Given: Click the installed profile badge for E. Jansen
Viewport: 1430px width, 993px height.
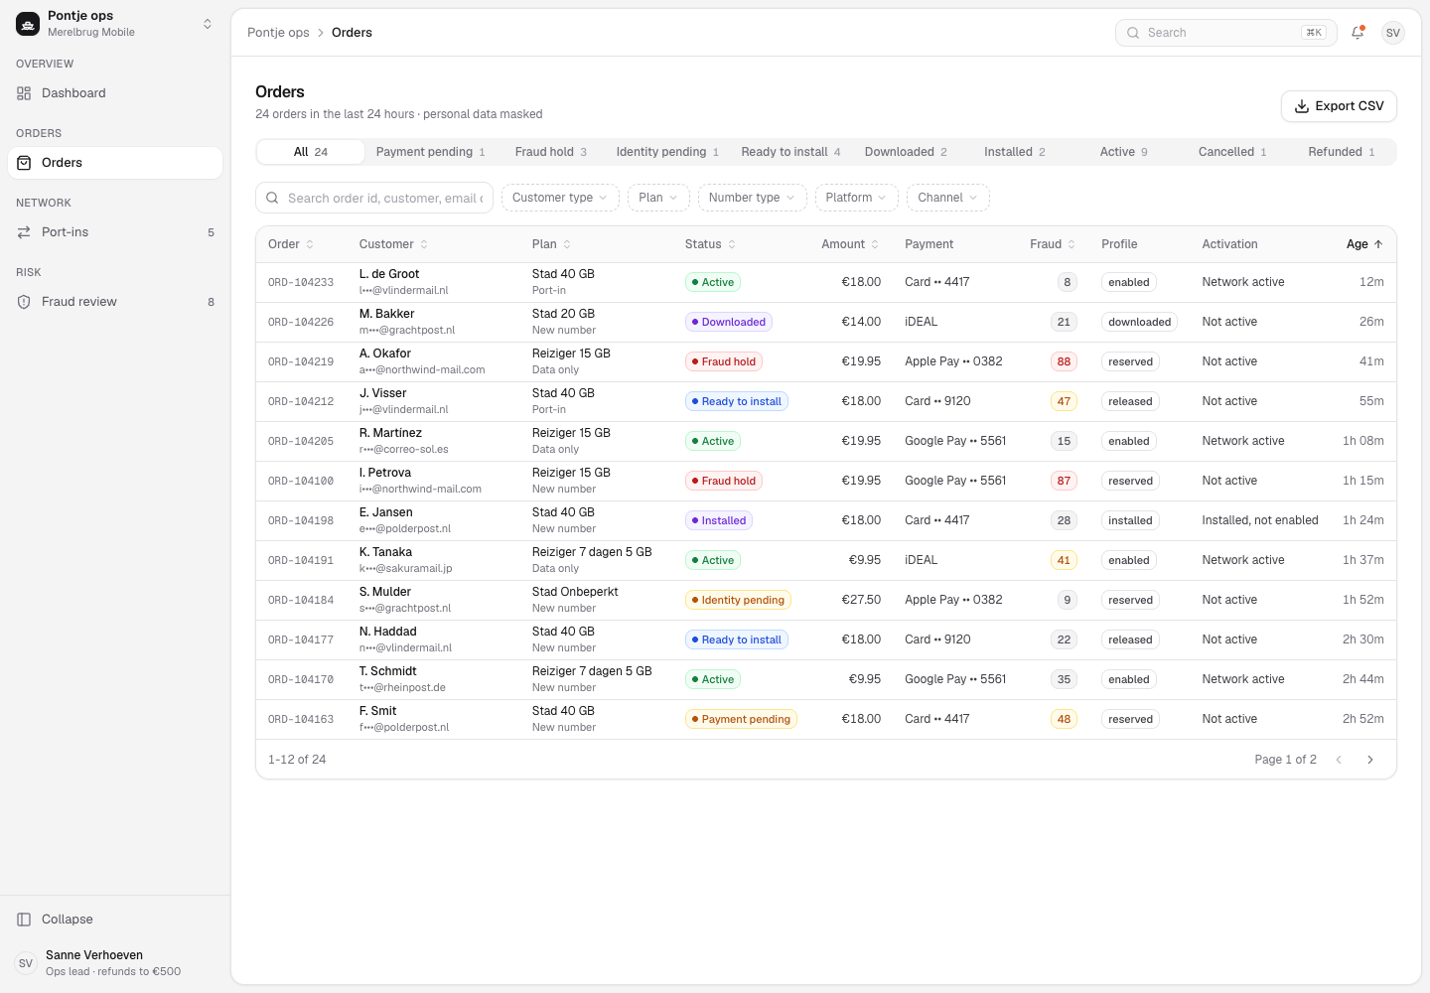Looking at the screenshot, I should (x=1130, y=520).
